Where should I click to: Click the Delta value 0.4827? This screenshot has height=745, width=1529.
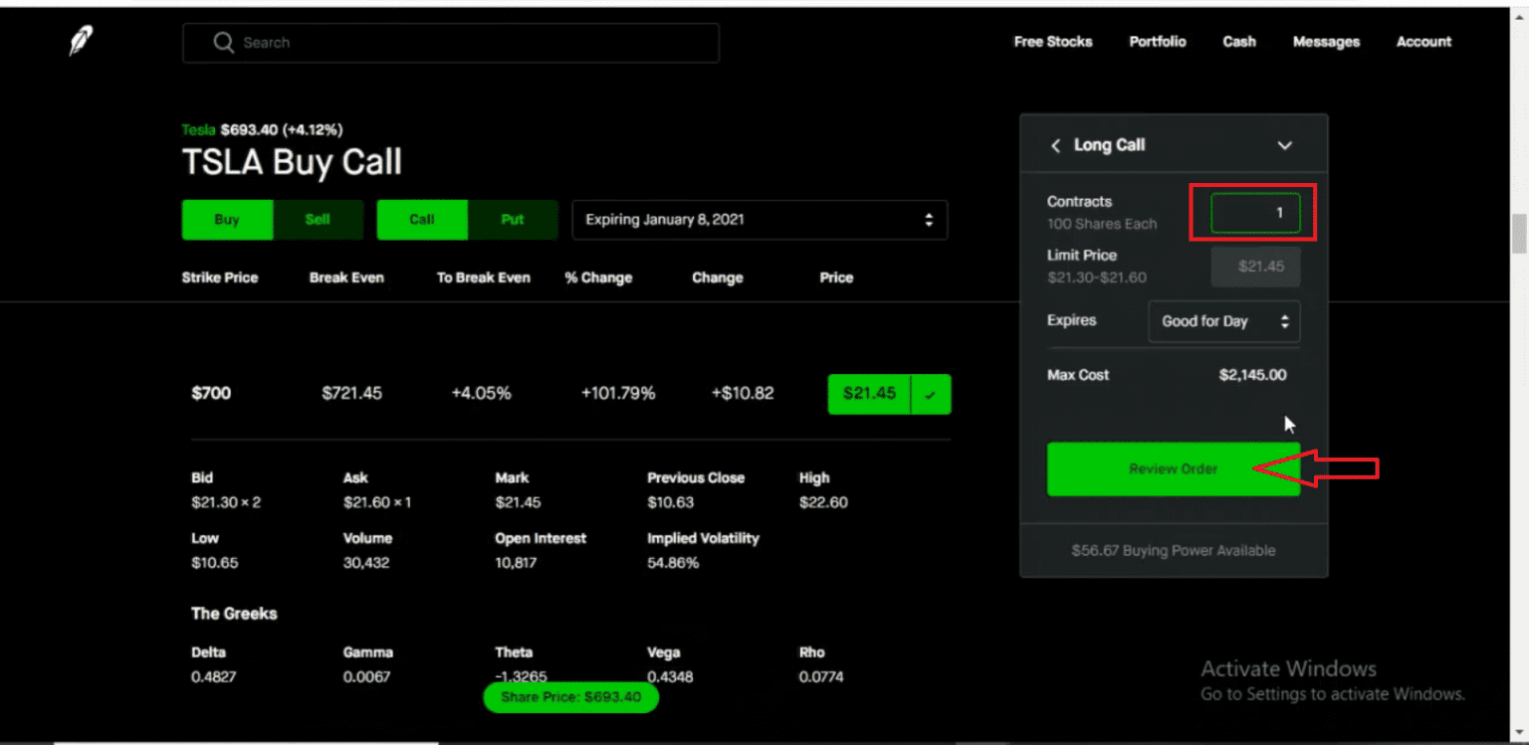(214, 677)
